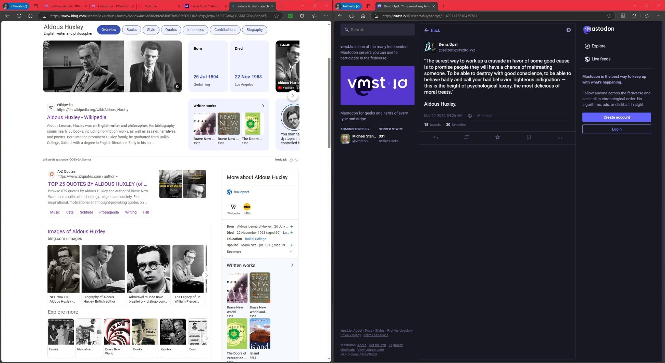665x363 pixels.
Task: Select the Biography tab for Aldous Huxley
Action: point(255,30)
